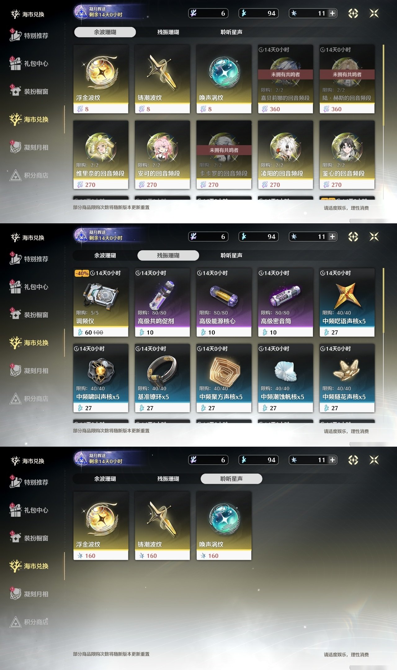The image size is (397, 670).
Task: Click scrollbar beside 陆·赫斯的回音频段
Action: click(384, 85)
